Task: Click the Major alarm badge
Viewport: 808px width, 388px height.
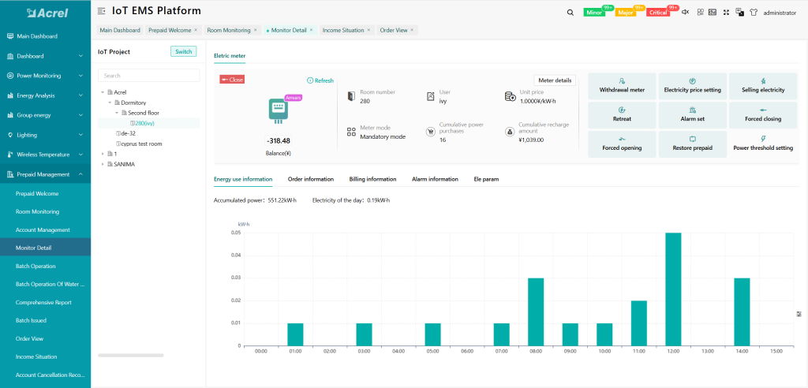Action: pyautogui.click(x=626, y=13)
